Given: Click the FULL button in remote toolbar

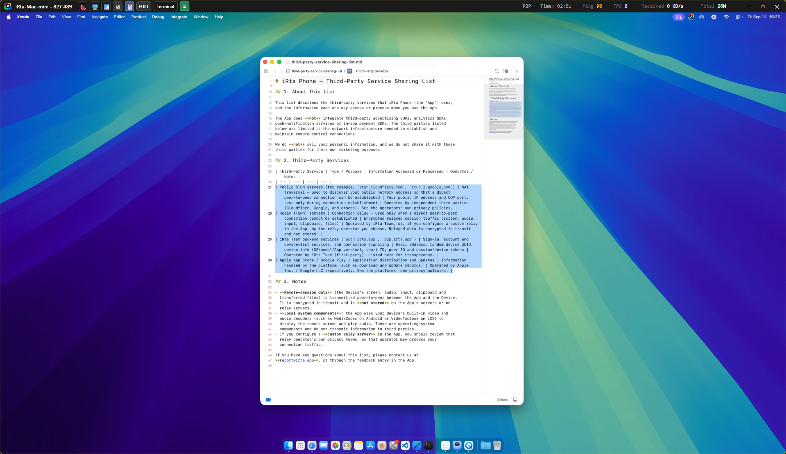Looking at the screenshot, I should (x=144, y=7).
